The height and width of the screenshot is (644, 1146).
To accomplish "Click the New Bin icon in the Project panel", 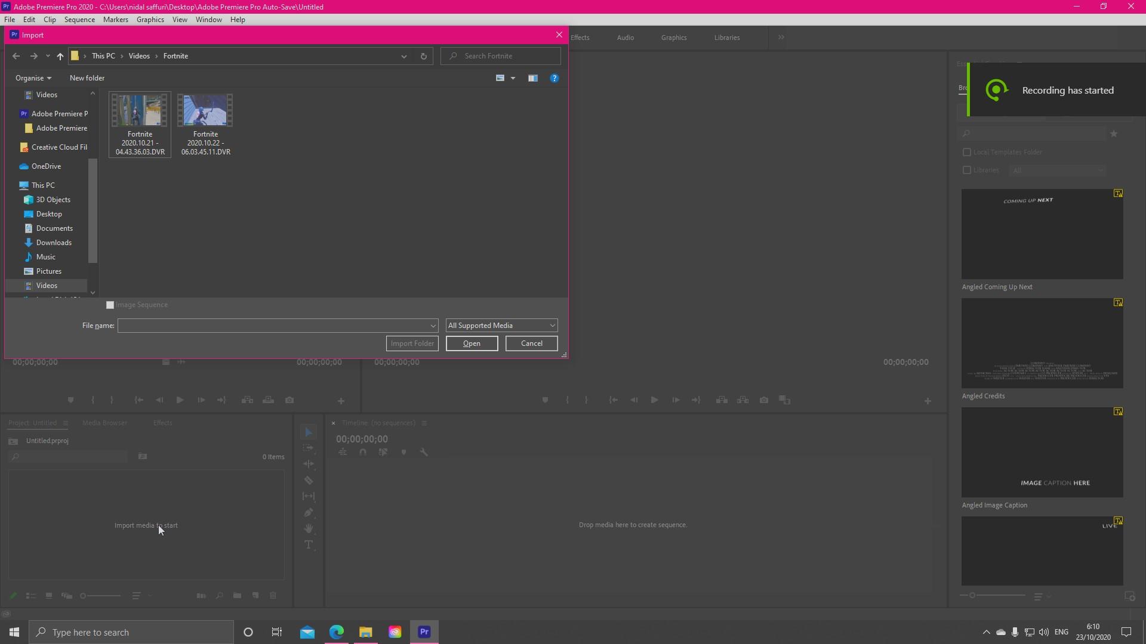I will pyautogui.click(x=237, y=595).
